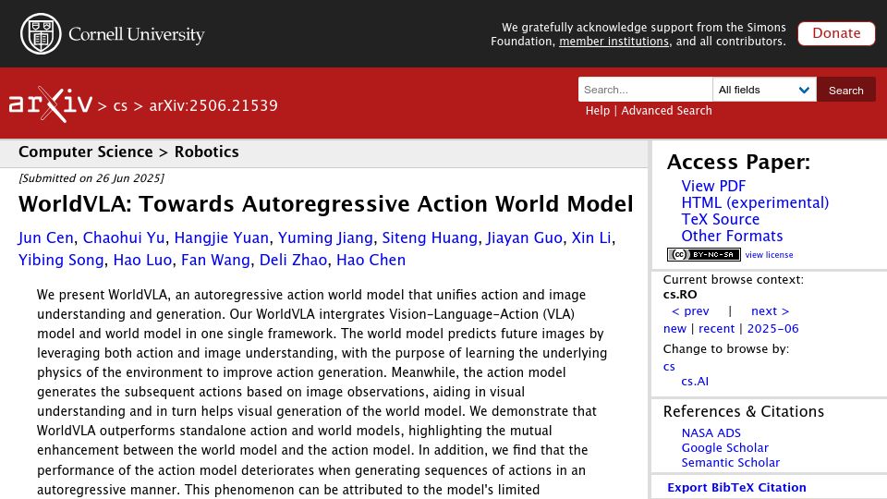Change browse context to cs

[x=669, y=367]
